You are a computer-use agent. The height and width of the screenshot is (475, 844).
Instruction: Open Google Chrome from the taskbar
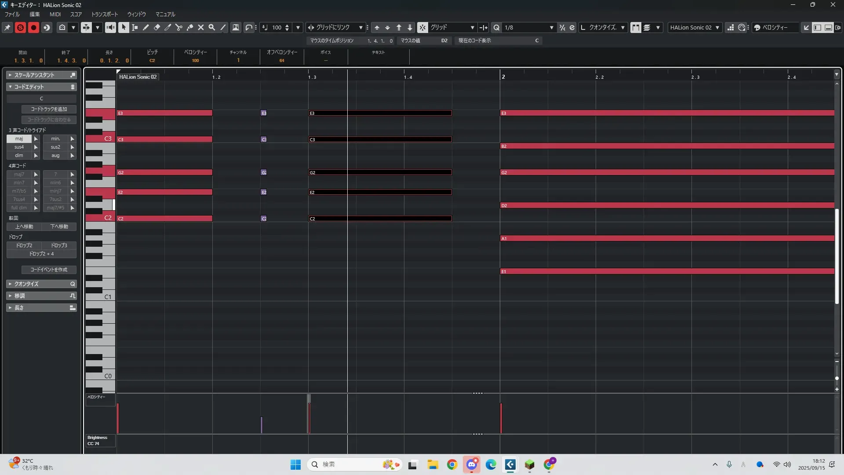tap(452, 464)
